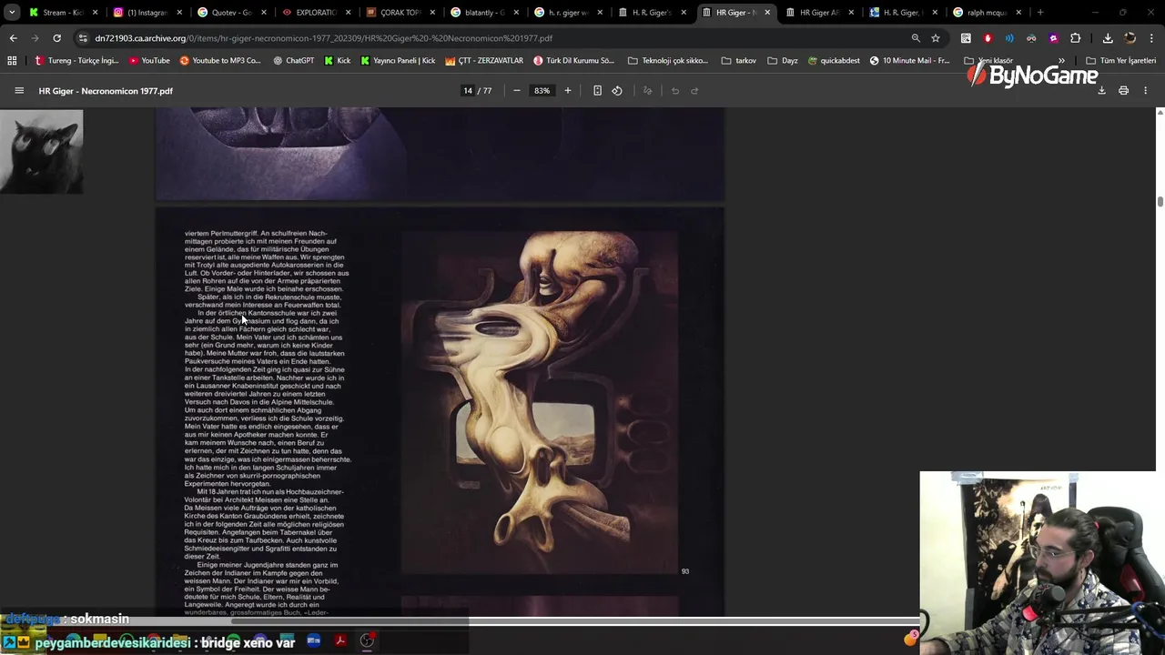Select the PDF draw annotation tool
The image size is (1165, 655).
pyautogui.click(x=648, y=91)
